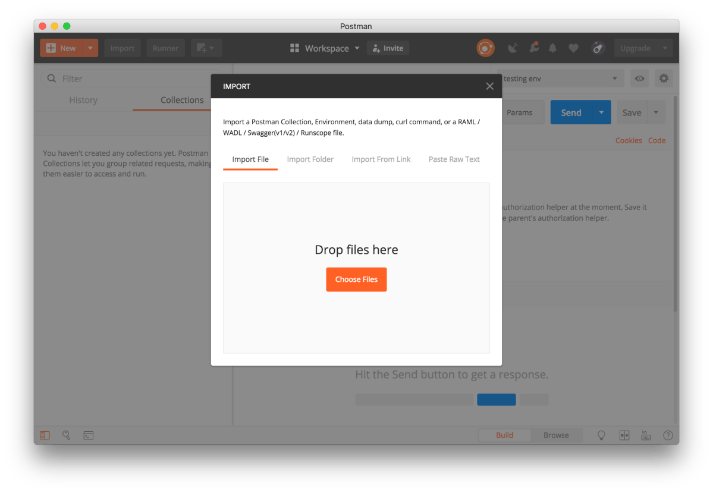Open manage environments gear icon

[664, 78]
